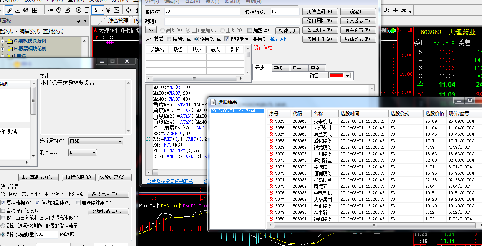Click the refresh sync toolbar icon
Screen dimensions: 482x246
(26, 10)
